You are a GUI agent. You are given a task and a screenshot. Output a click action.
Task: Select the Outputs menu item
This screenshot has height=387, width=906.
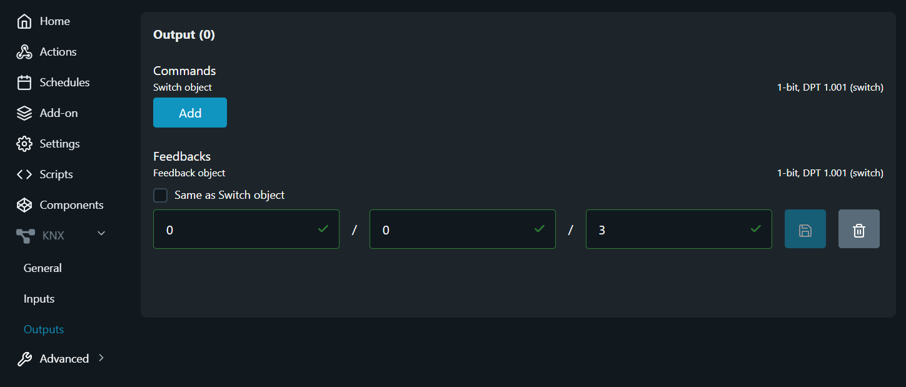click(44, 329)
